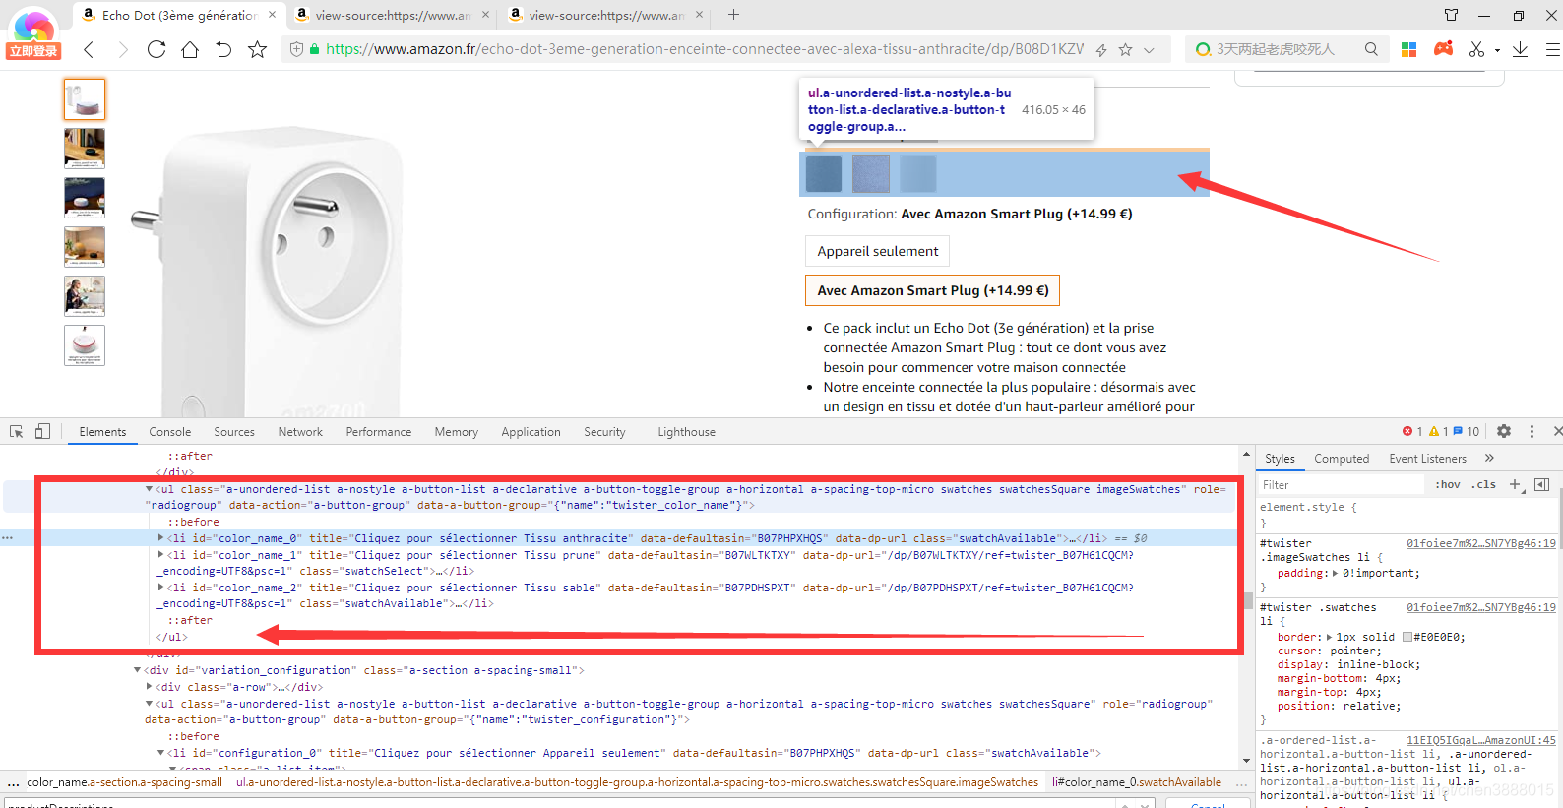1563x808 pixels.
Task: Click browser search box with Chinese text
Action: [1275, 49]
